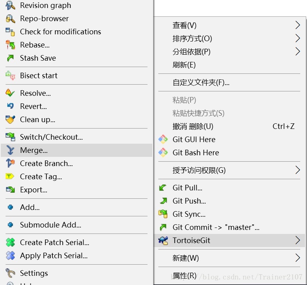Click the TortoiseGit turtle icon

pos(163,240)
